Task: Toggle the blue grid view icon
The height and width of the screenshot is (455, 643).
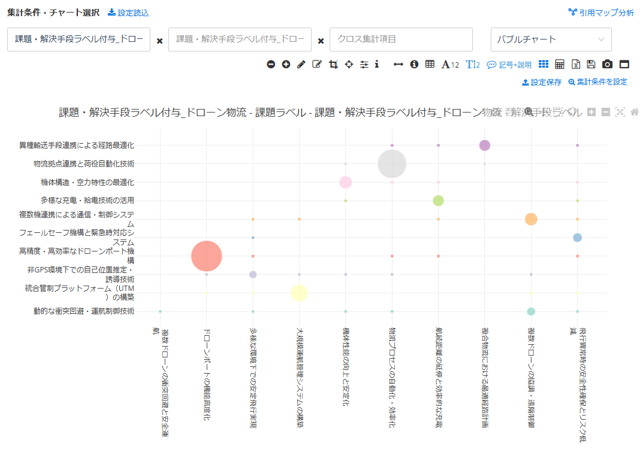Action: (544, 65)
